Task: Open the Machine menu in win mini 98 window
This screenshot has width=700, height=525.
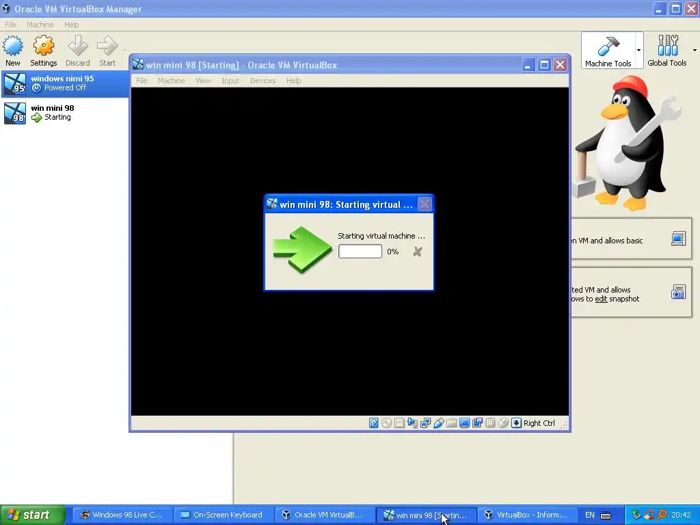Action: point(171,81)
